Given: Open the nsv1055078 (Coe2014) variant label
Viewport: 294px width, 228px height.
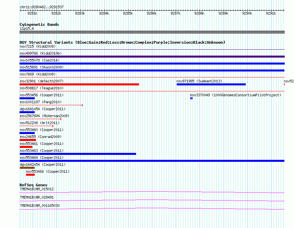Looking at the screenshot, I should (x=40, y=60).
